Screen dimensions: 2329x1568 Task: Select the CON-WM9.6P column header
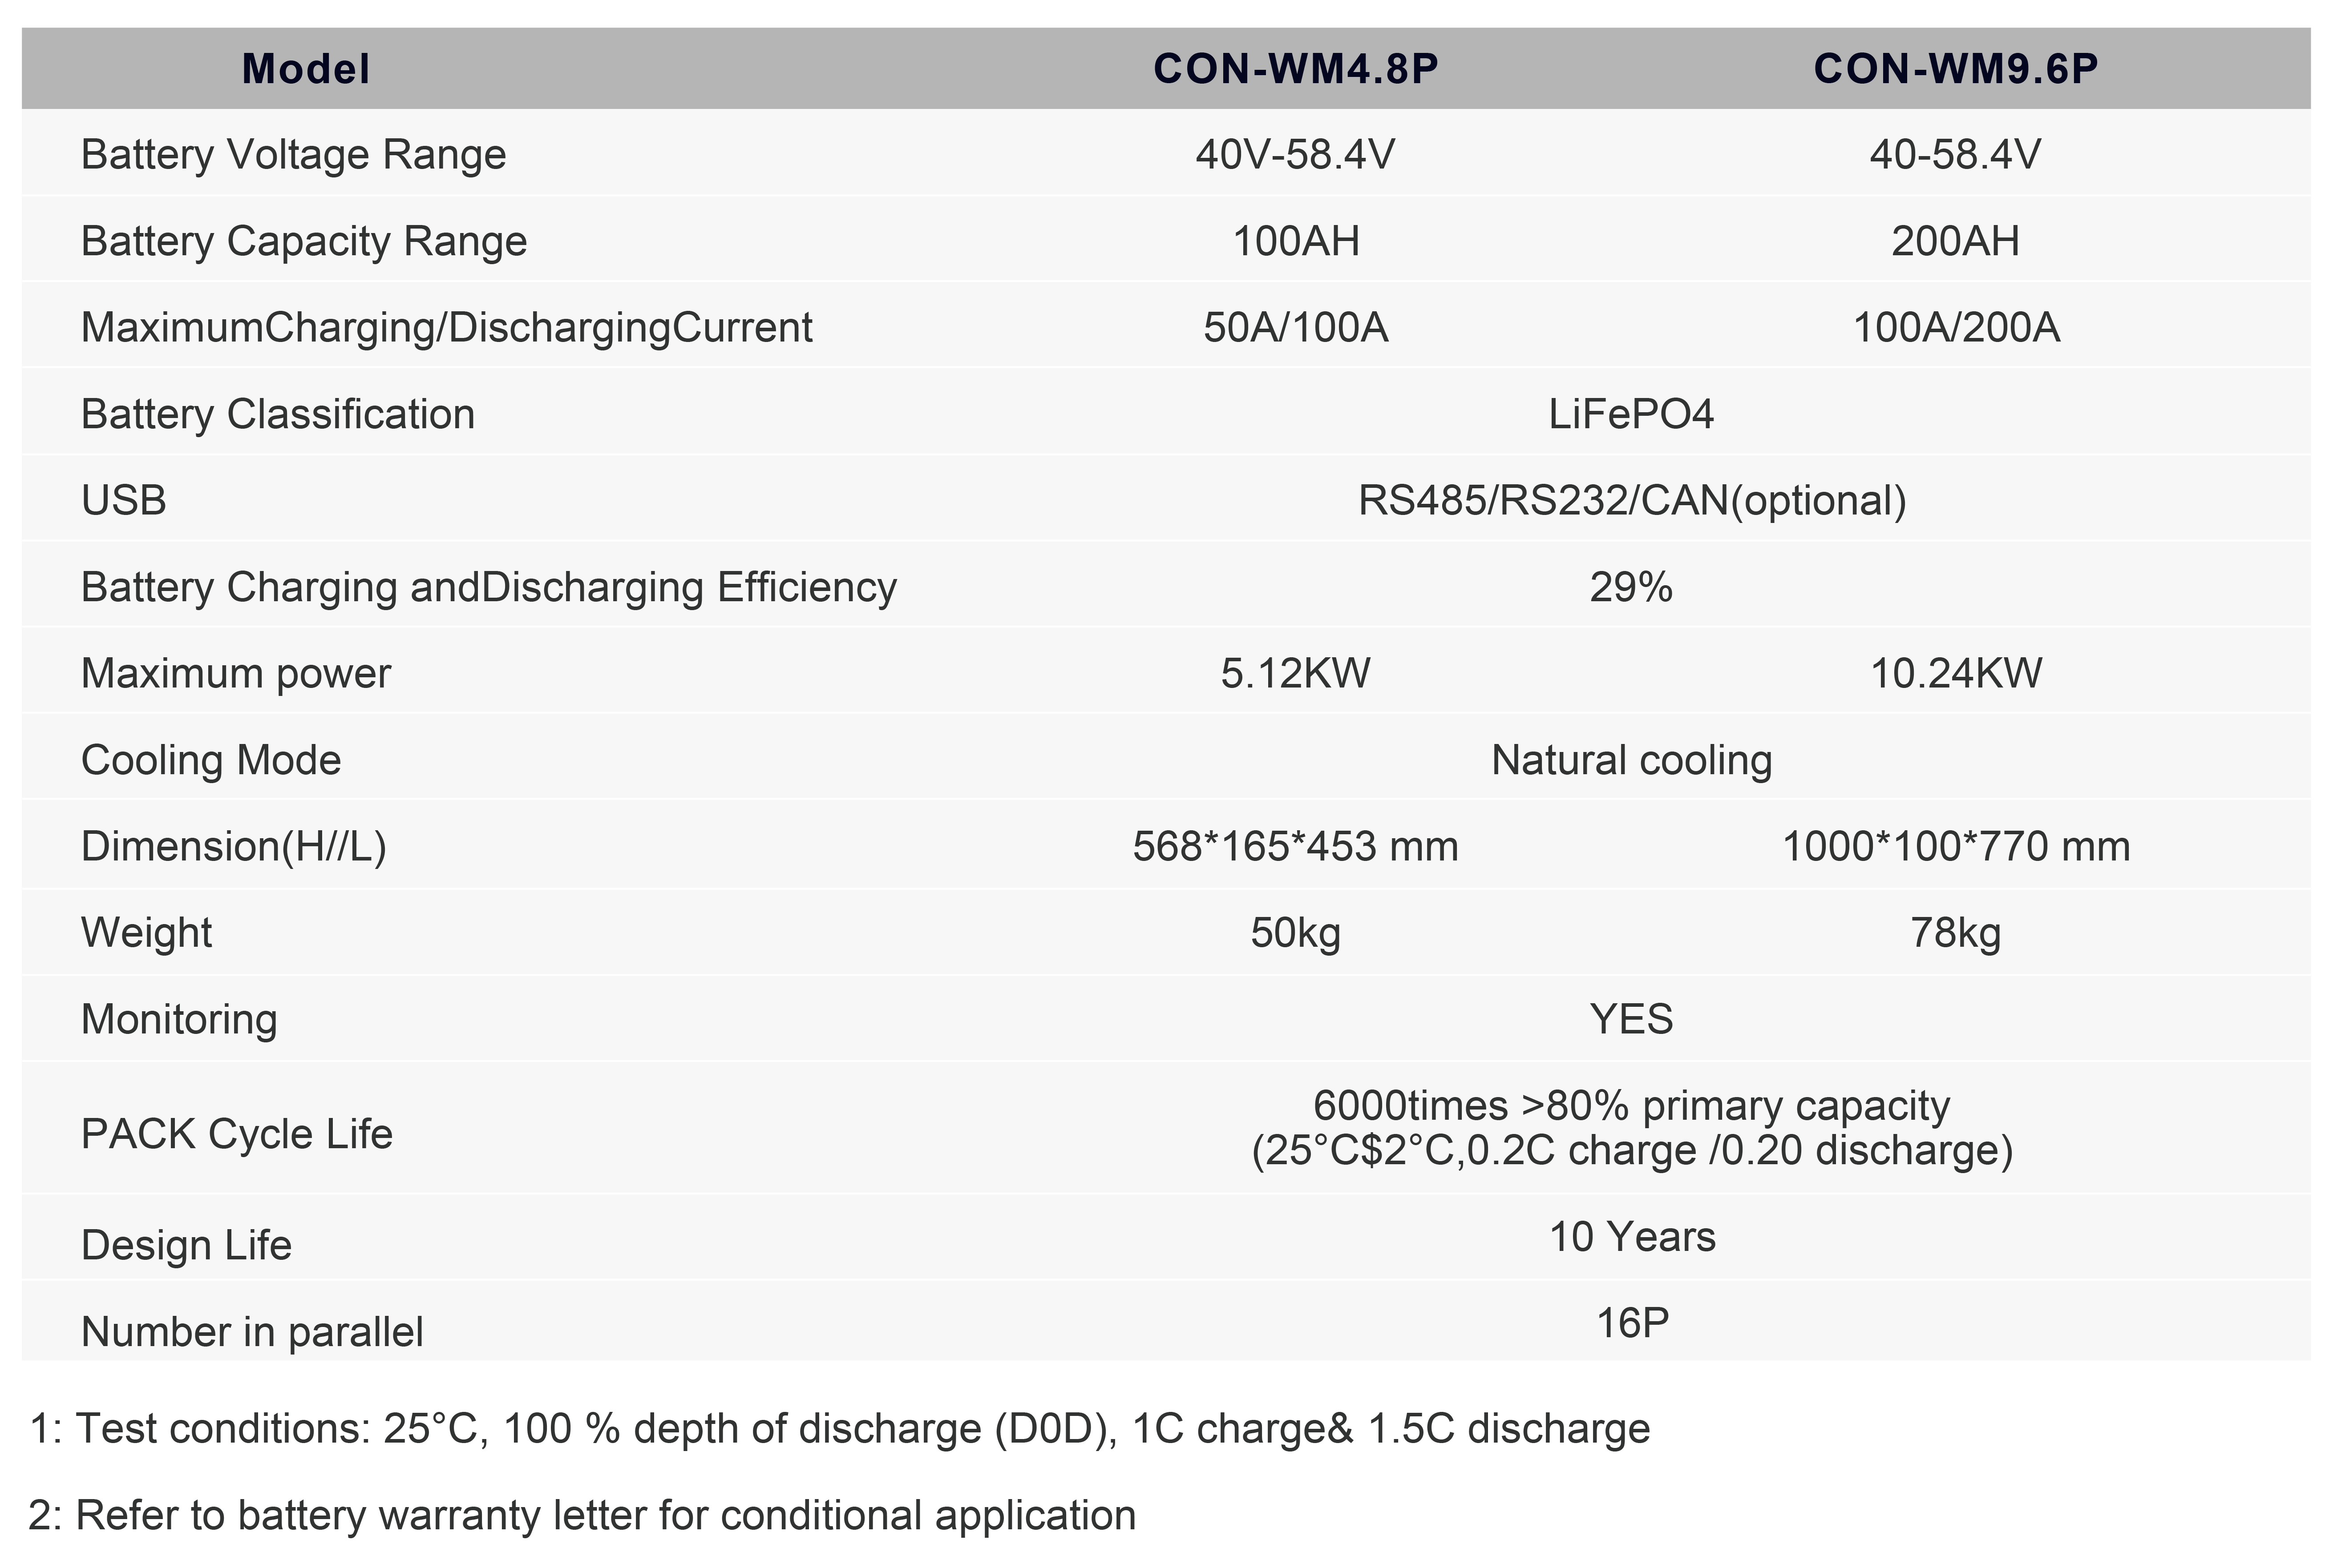[1956, 69]
